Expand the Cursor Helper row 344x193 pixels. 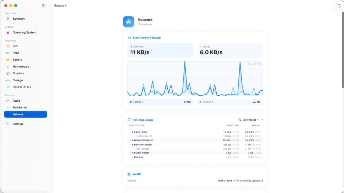[x=130, y=153]
